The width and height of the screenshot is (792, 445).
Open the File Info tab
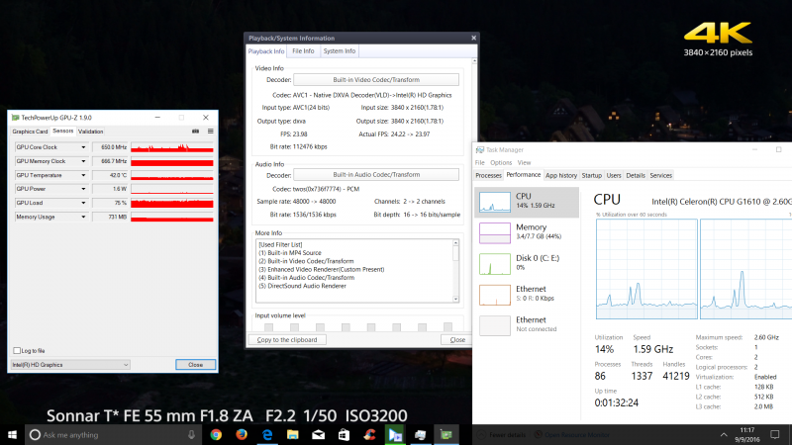303,51
